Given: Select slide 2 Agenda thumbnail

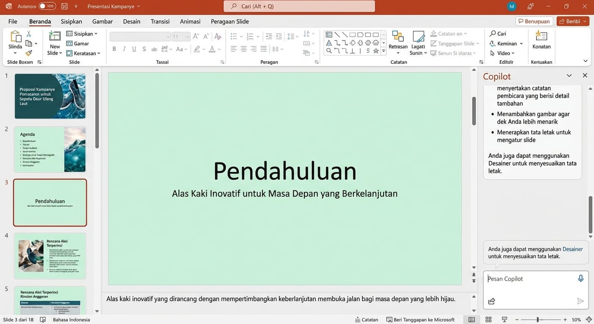Looking at the screenshot, I should 50,149.
